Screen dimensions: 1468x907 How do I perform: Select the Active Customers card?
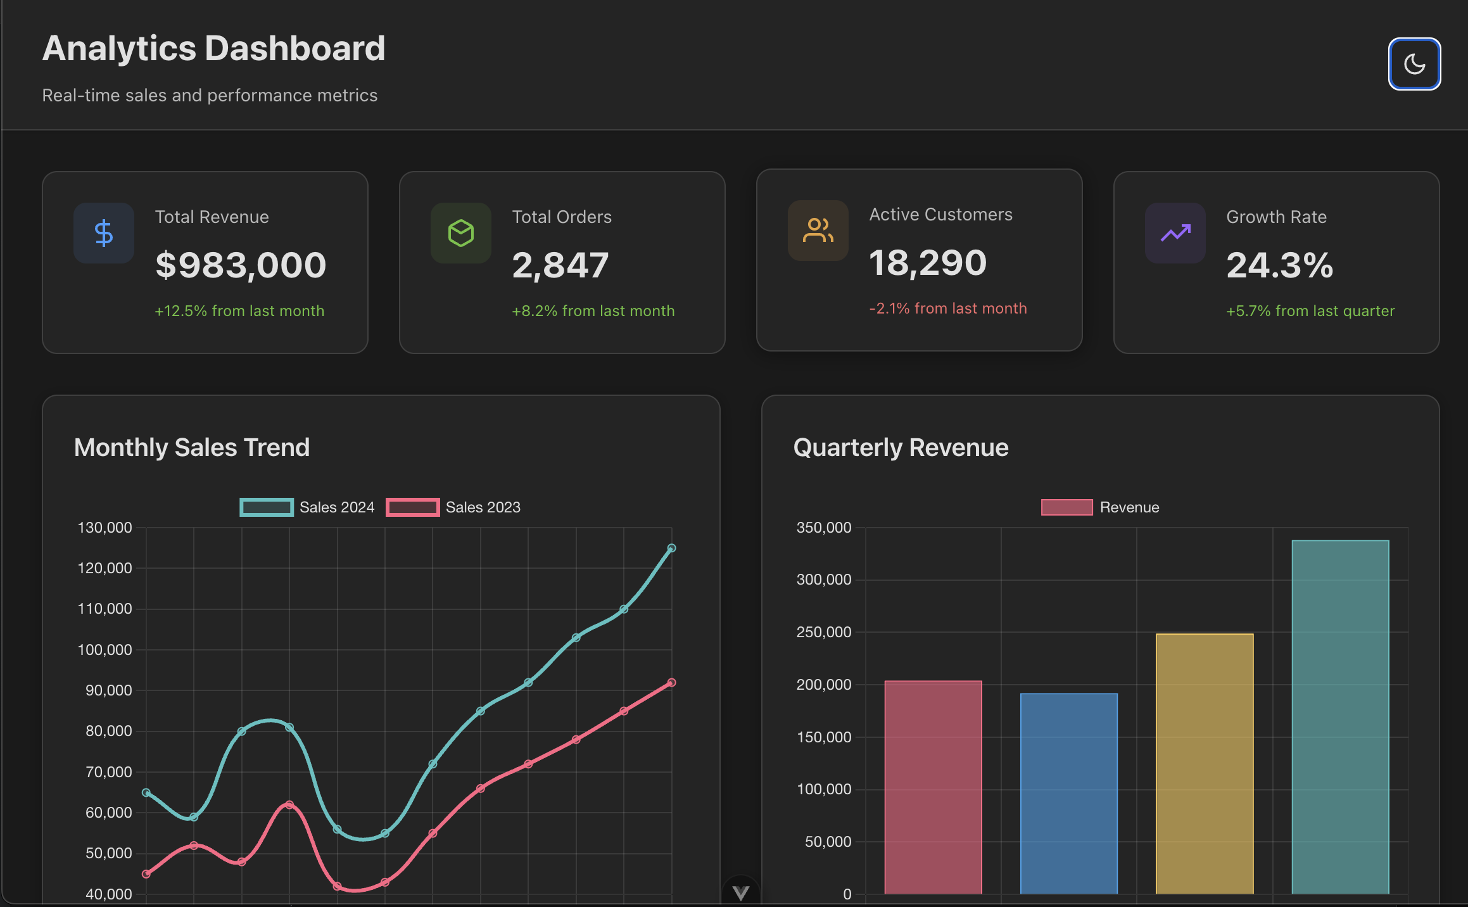[x=919, y=260]
